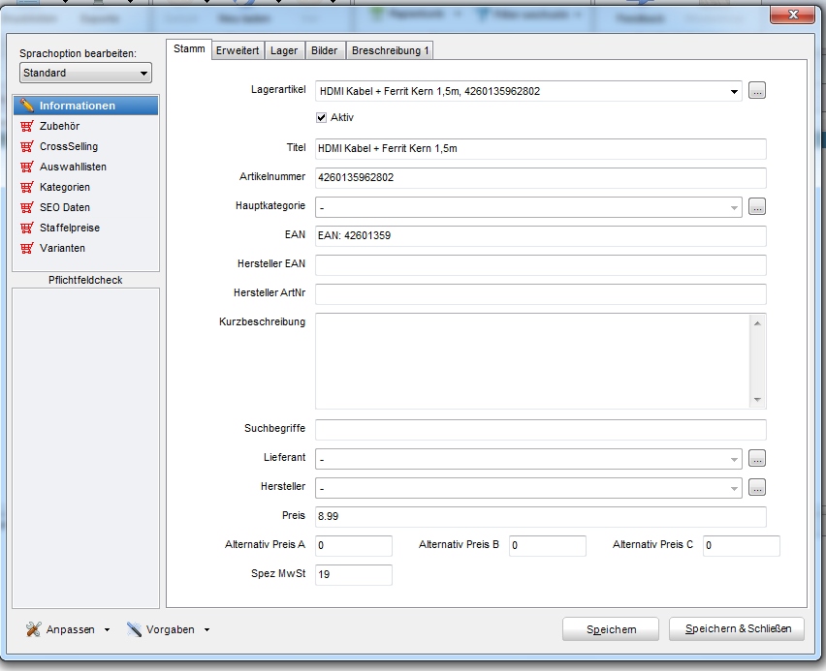The width and height of the screenshot is (826, 671).
Task: Click the Alternativ Preis A field
Action: click(354, 546)
